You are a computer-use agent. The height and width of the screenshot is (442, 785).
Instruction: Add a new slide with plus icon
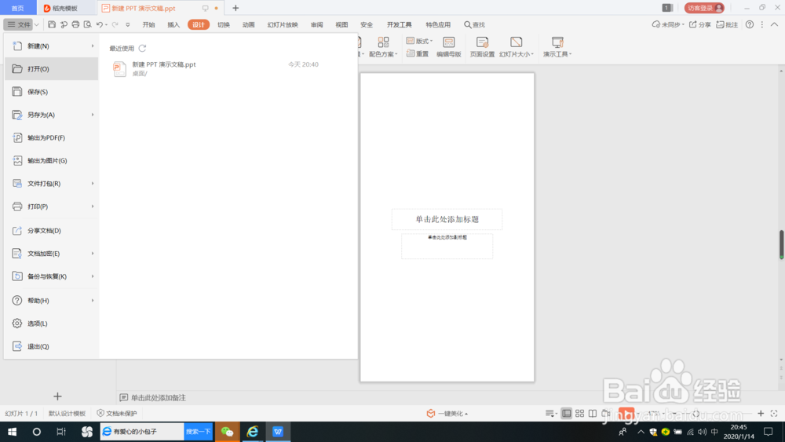click(57, 396)
